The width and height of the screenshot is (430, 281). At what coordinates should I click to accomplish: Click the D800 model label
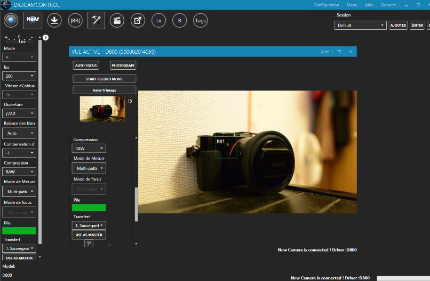(x=7, y=275)
